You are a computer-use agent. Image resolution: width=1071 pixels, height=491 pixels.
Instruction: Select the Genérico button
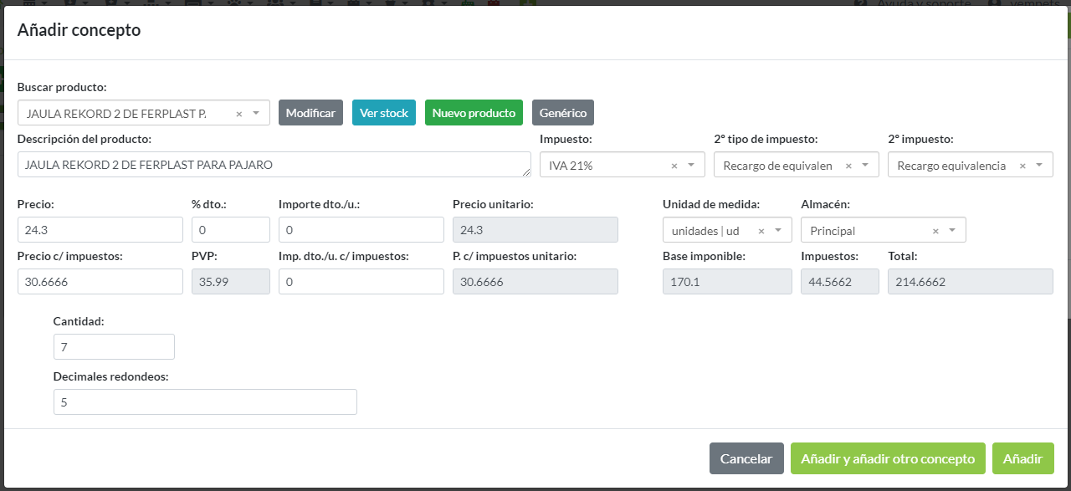tap(563, 113)
